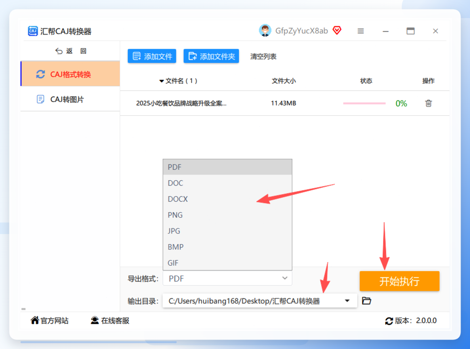
Task: Click the version refresh icon
Action: 389,321
